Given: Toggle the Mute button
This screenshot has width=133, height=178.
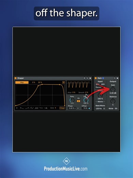Looking at the screenshot, I should point(111,109).
